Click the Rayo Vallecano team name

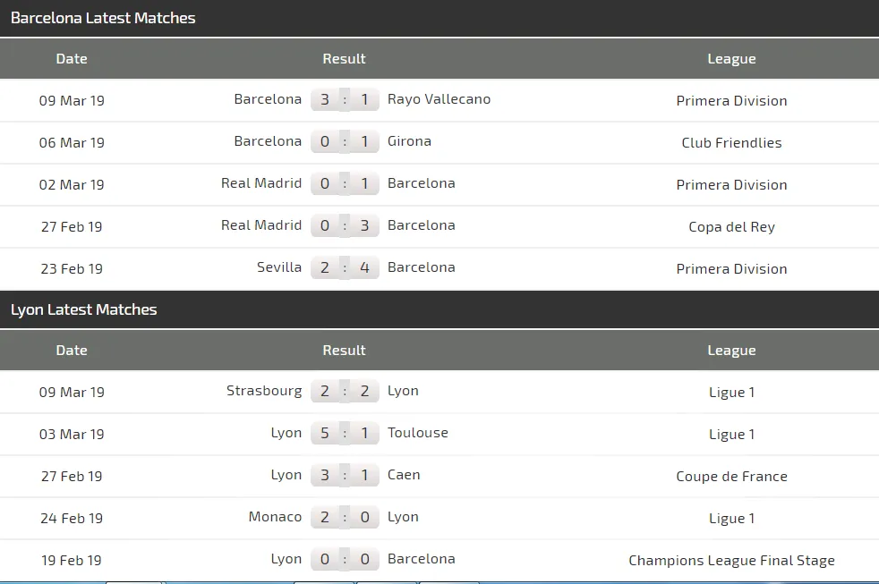(x=439, y=99)
